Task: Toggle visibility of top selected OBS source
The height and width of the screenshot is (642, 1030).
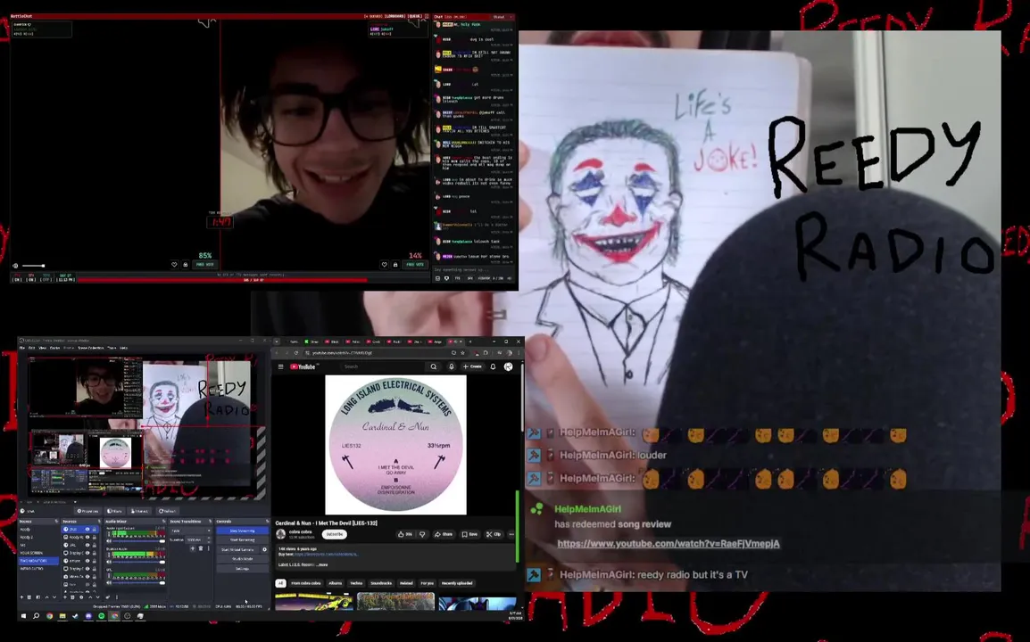Action: 87,529
